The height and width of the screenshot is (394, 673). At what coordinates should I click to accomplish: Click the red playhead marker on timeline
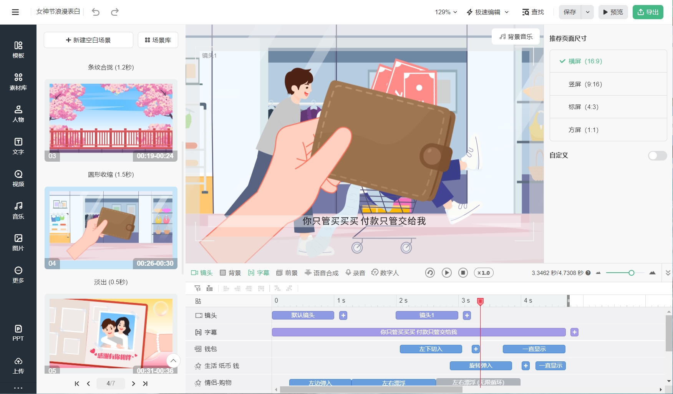pyautogui.click(x=480, y=301)
